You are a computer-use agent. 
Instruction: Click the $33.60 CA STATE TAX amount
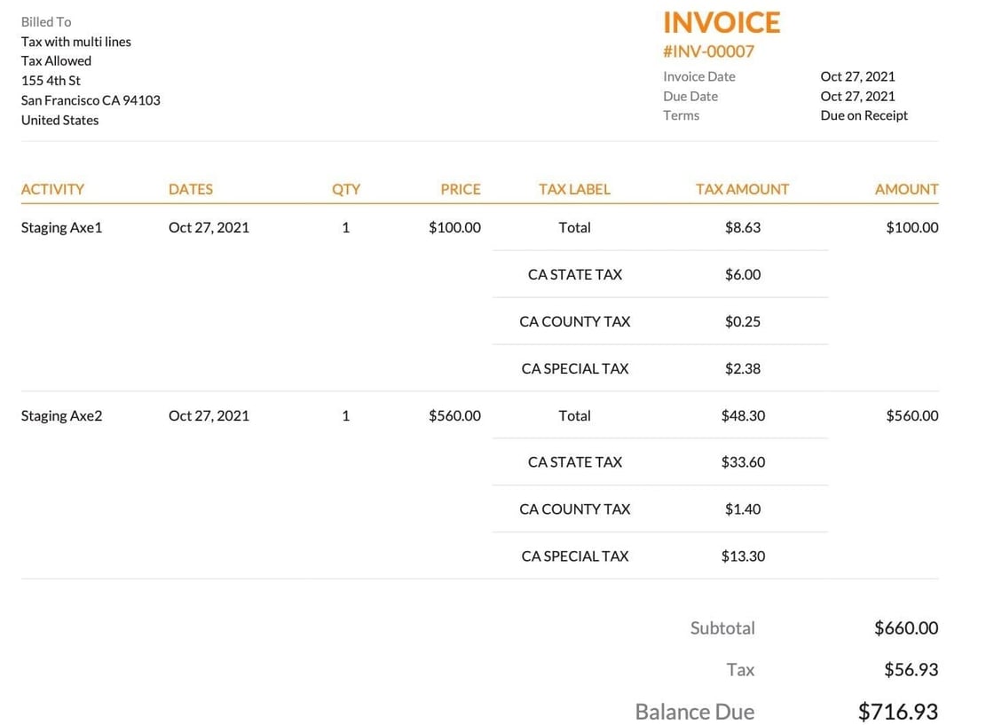click(743, 462)
